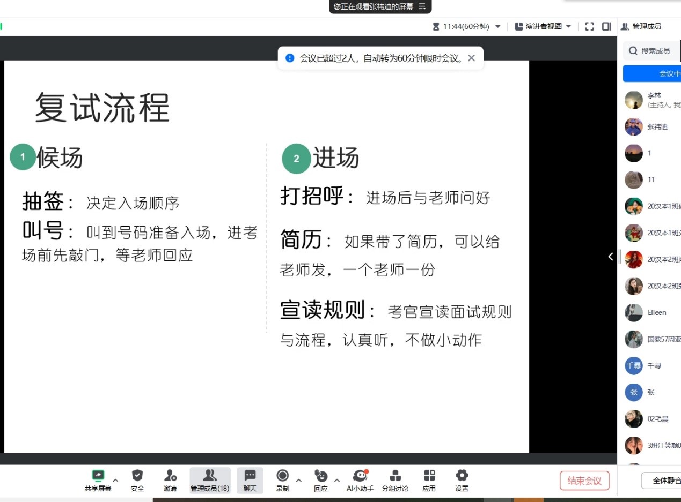Click the Share Screen (共享屏幕) icon
This screenshot has height=502, width=681.
click(x=98, y=476)
